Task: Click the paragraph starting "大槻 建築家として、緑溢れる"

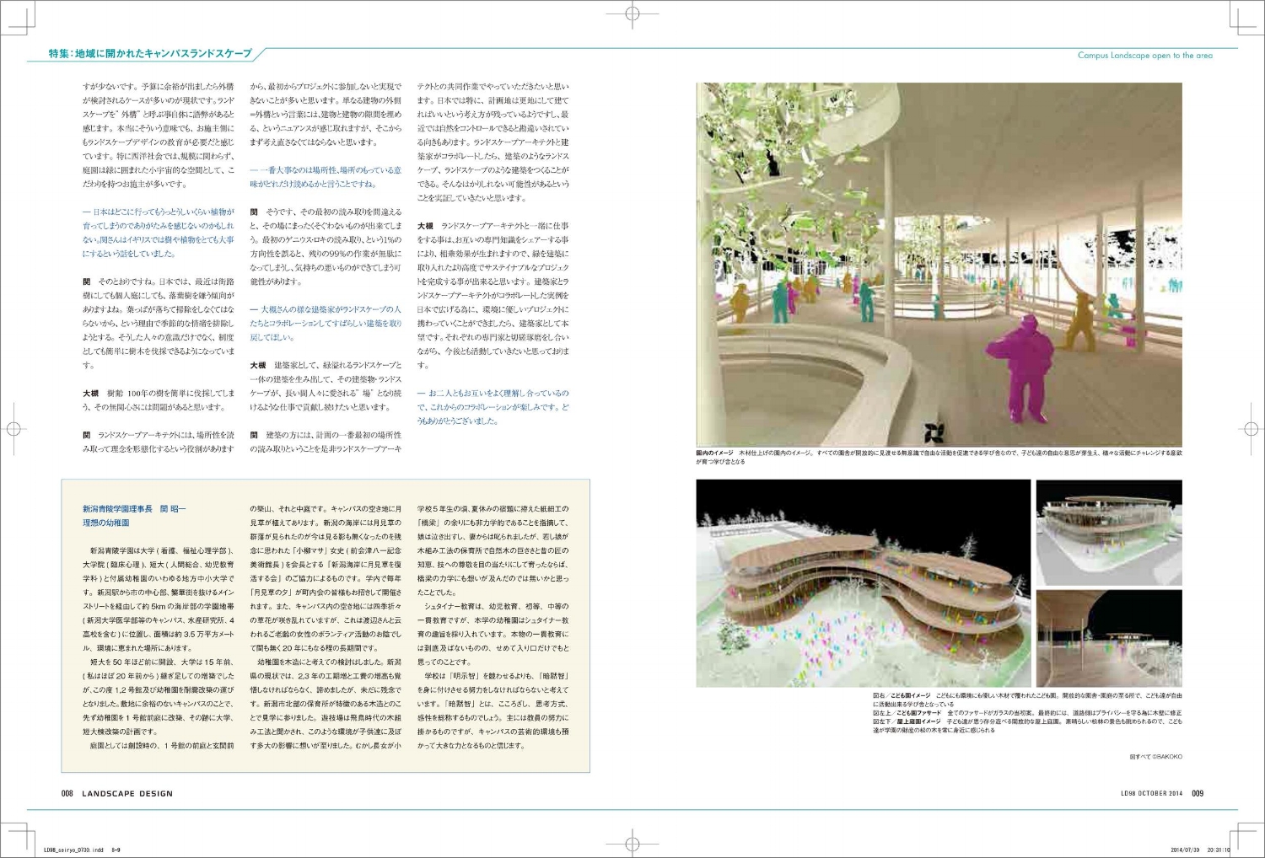Action: (326, 386)
